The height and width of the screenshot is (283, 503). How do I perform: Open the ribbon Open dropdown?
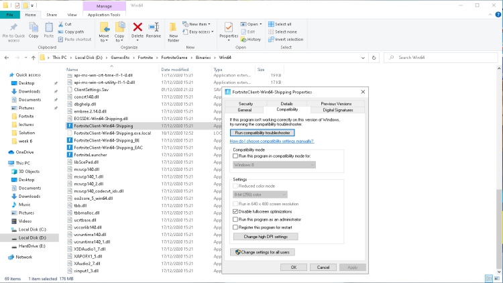(x=251, y=24)
